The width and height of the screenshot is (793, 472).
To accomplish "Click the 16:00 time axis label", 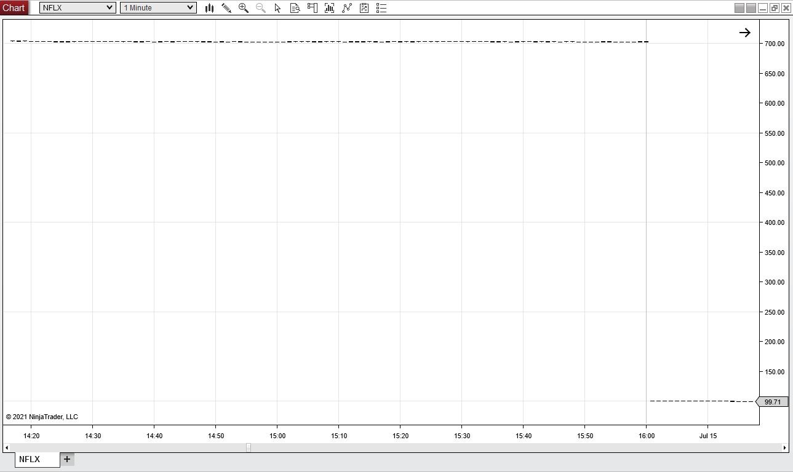I will [x=647, y=436].
